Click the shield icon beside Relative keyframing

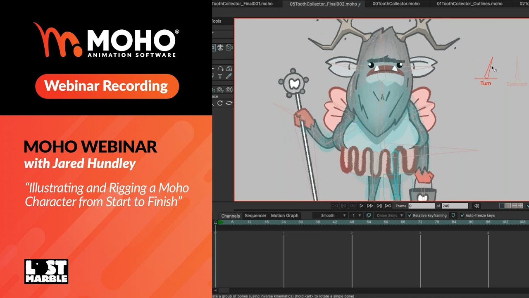453,216
